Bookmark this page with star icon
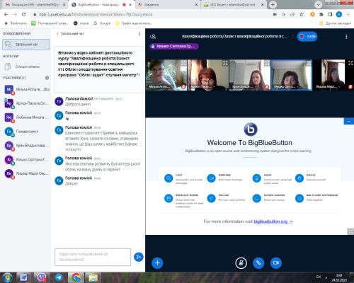Screen dimensions: 354x283 pyautogui.click(x=302, y=14)
